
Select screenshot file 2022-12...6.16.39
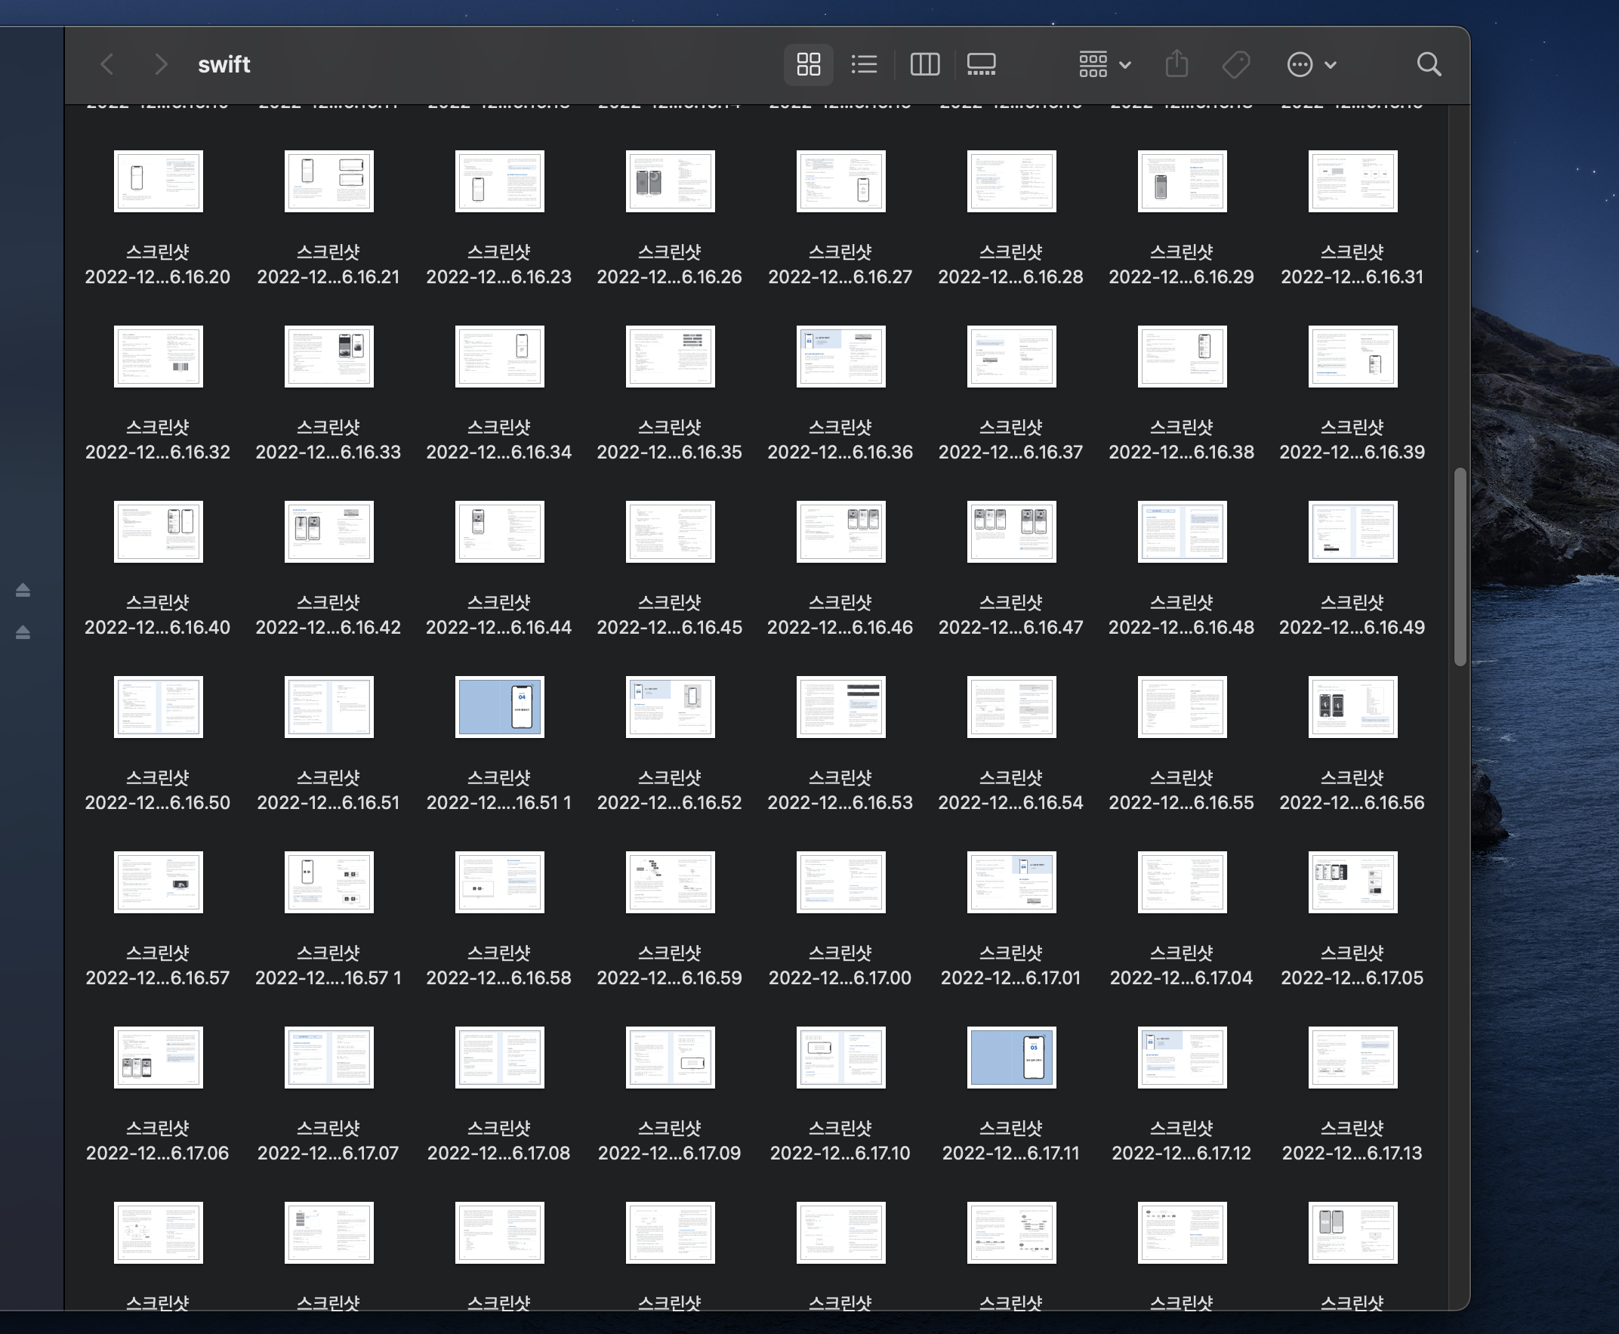click(1352, 357)
